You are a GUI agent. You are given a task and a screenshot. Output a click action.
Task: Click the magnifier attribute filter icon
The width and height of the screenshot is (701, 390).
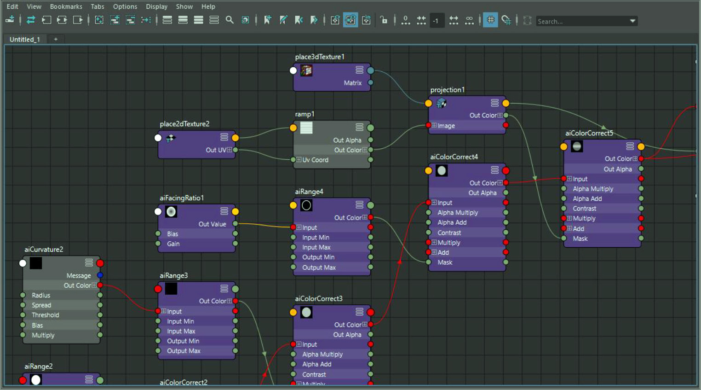coord(230,20)
